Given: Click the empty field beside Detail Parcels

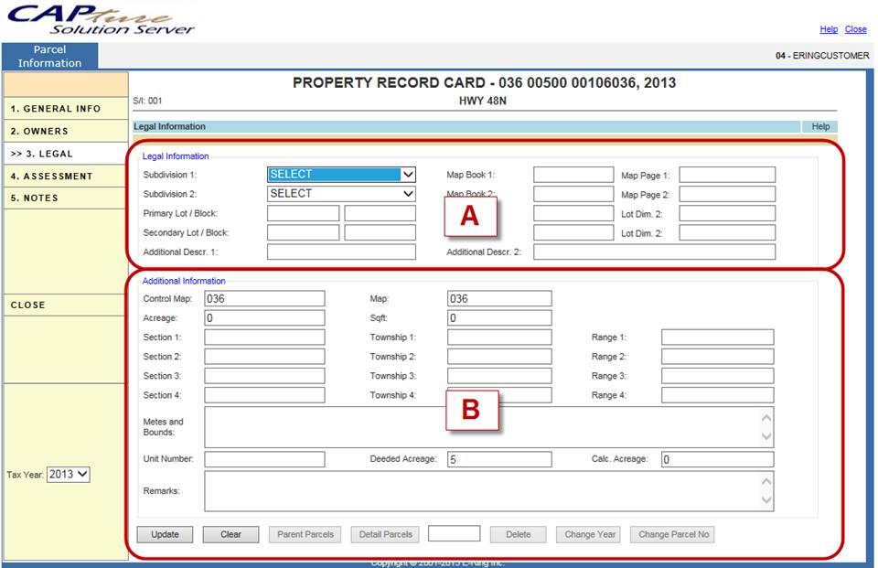Looking at the screenshot, I should pyautogui.click(x=455, y=533).
